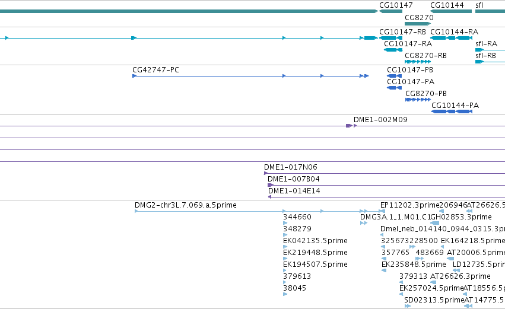
Task: Click EST feature 38045
Action: tap(295, 288)
